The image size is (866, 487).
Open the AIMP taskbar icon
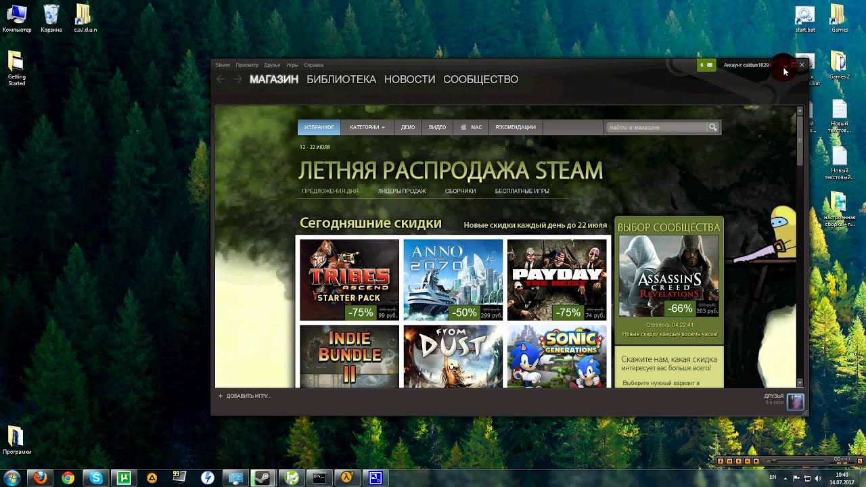(152, 478)
